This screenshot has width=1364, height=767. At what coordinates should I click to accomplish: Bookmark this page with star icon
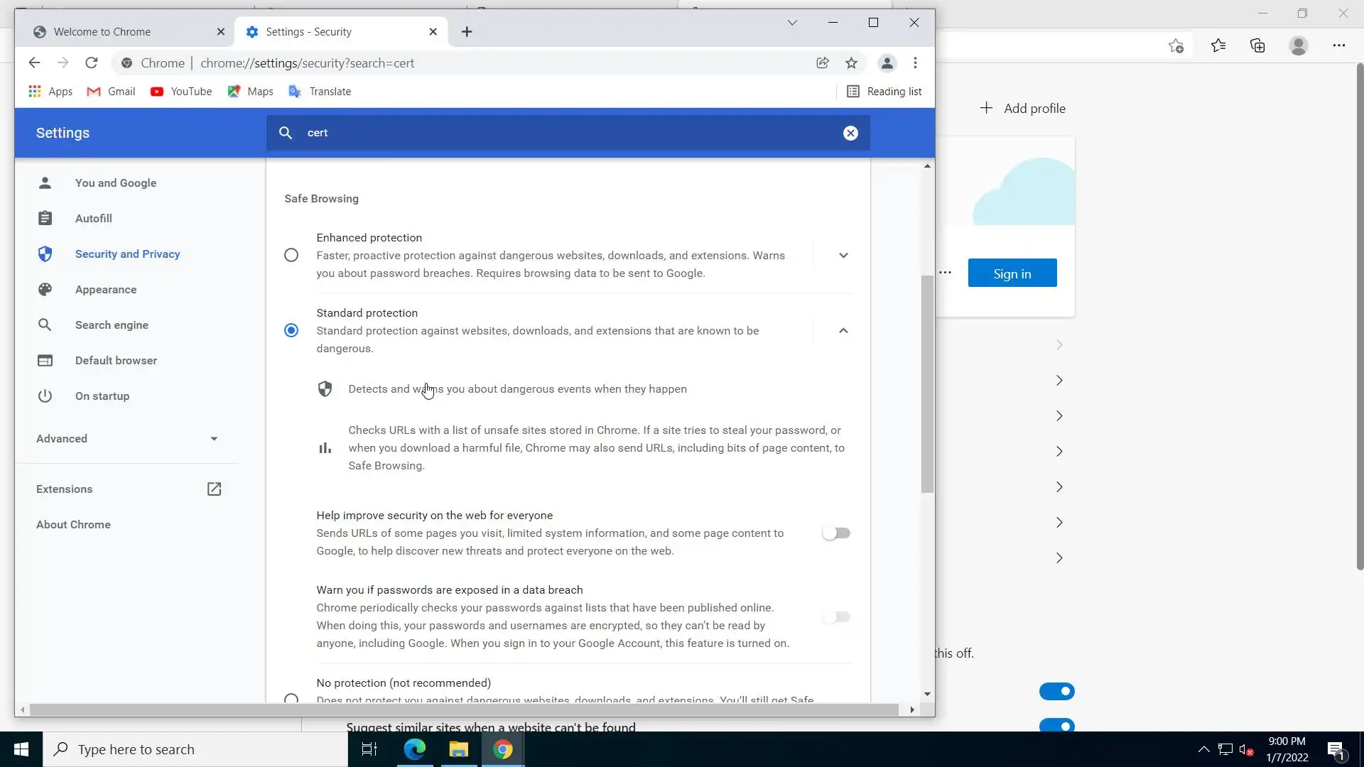click(x=851, y=63)
